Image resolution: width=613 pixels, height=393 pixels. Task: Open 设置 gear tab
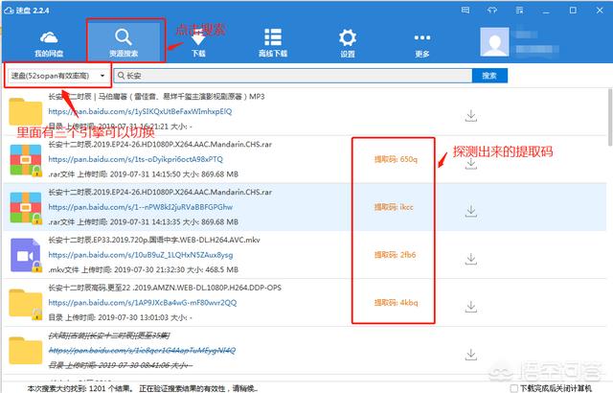pos(348,43)
